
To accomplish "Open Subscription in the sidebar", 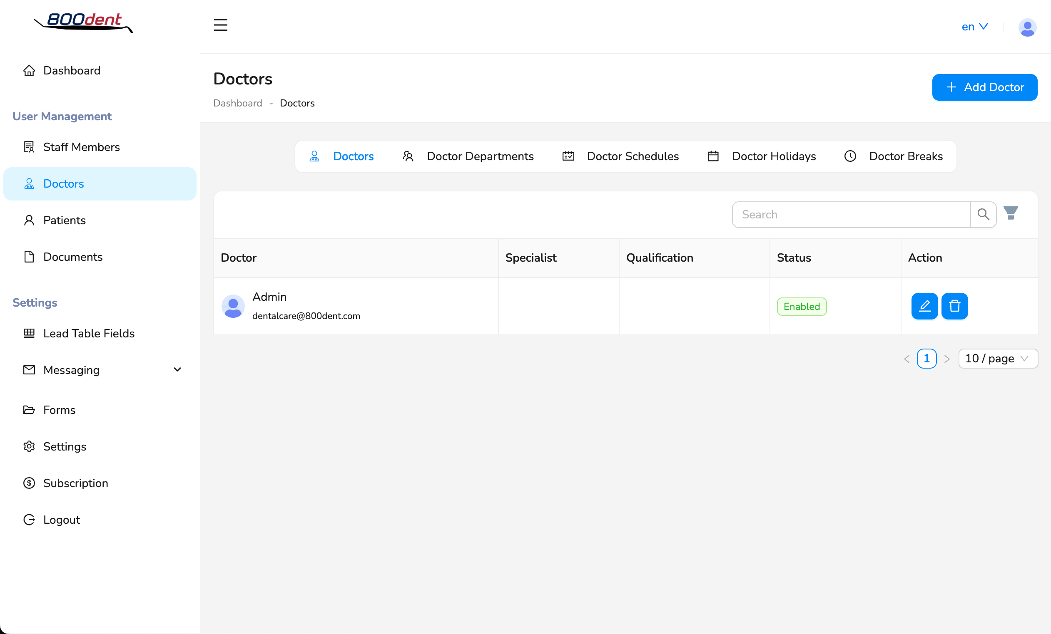I will [x=75, y=483].
